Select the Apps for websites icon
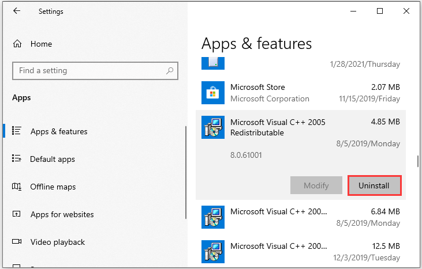This screenshot has width=422, height=269. 16,214
